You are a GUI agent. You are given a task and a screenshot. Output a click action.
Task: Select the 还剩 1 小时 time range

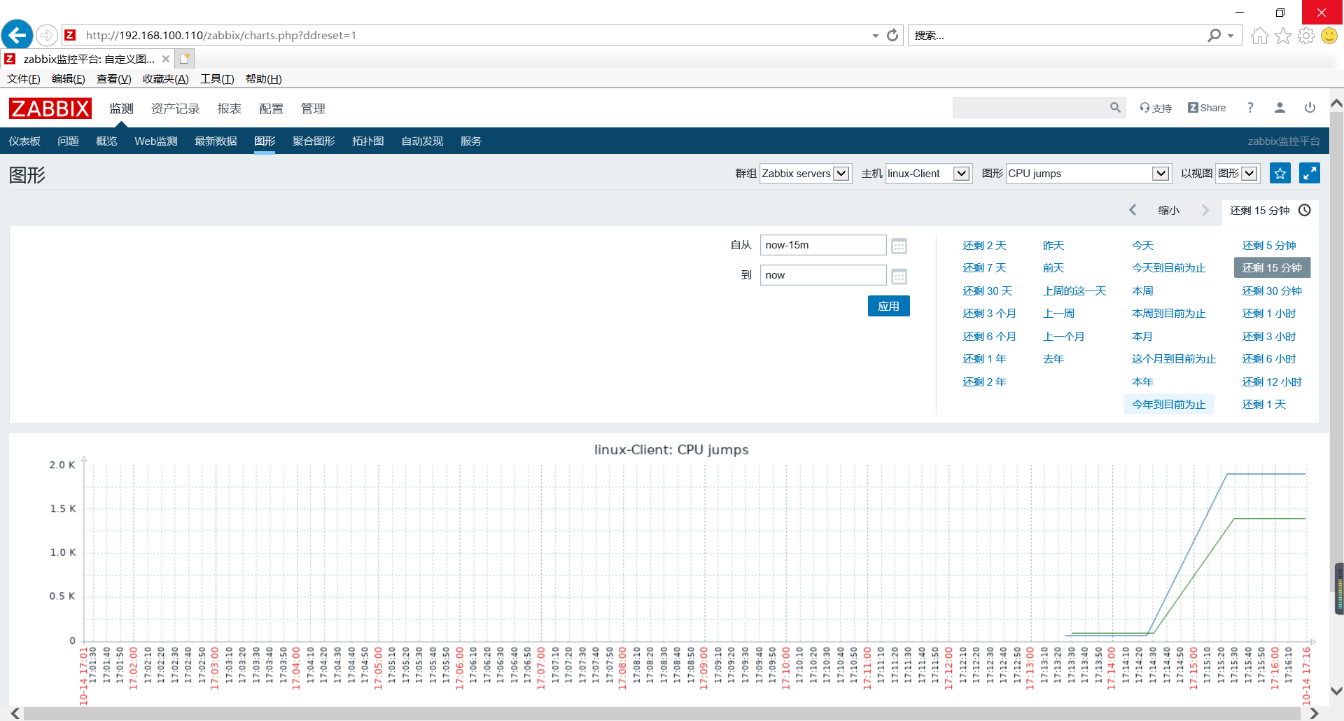coord(1269,313)
